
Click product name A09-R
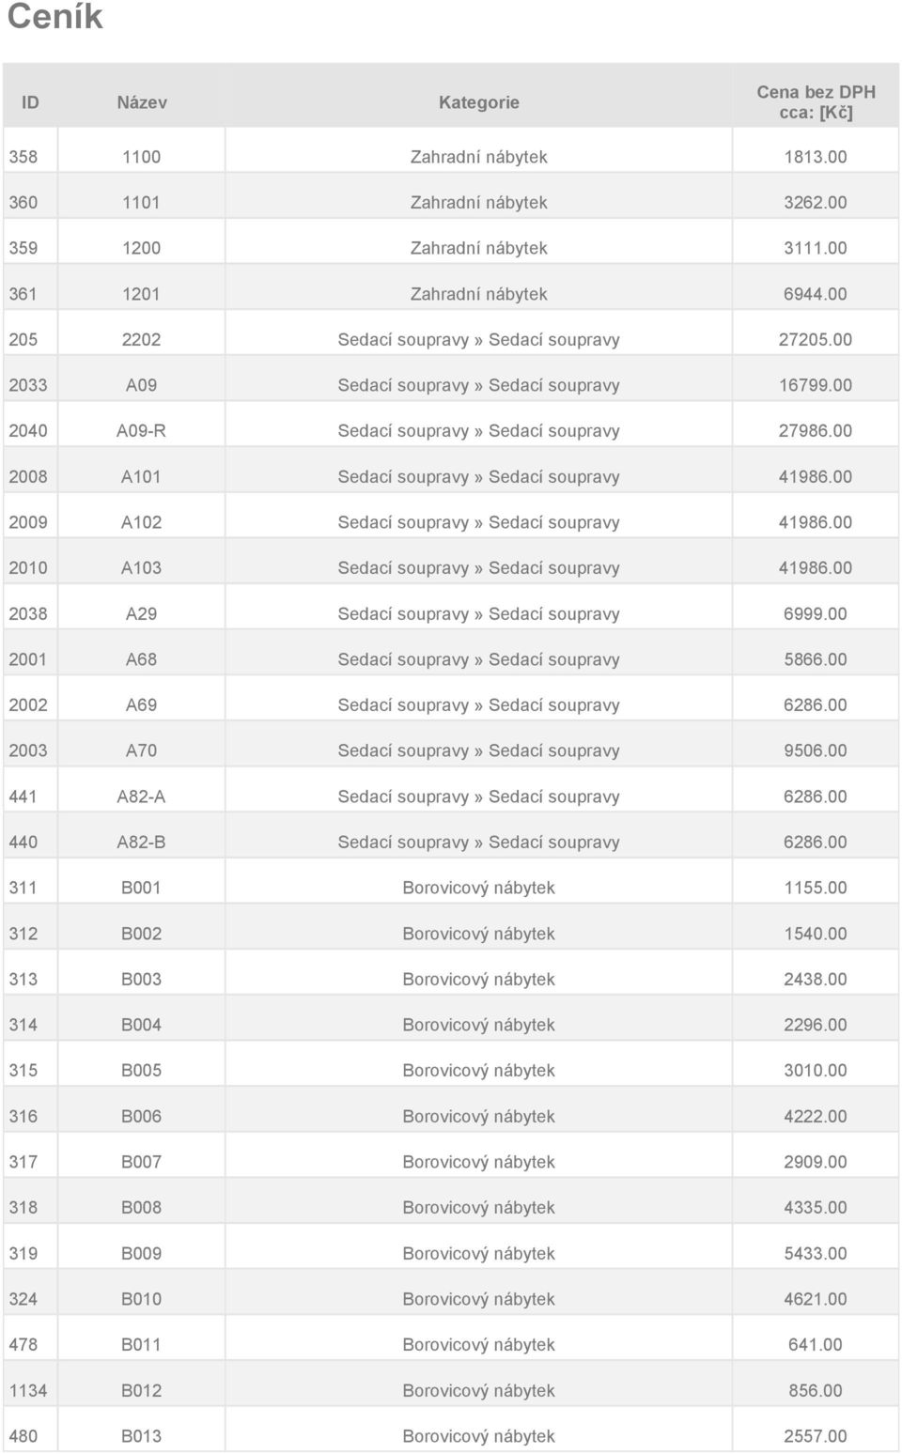[141, 431]
